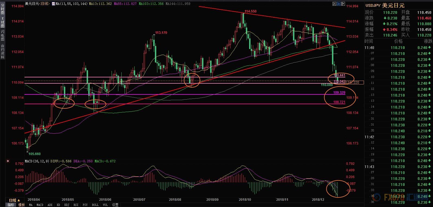Click the 108.721 support level label

coord(339,102)
